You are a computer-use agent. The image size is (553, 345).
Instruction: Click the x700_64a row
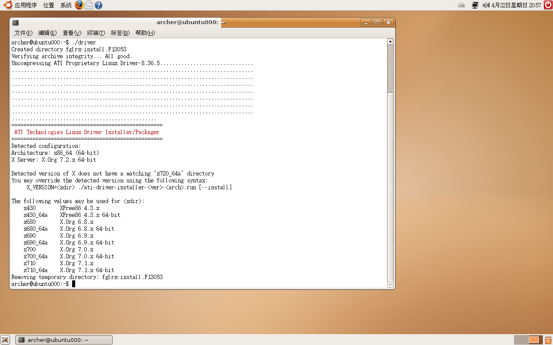69,256
